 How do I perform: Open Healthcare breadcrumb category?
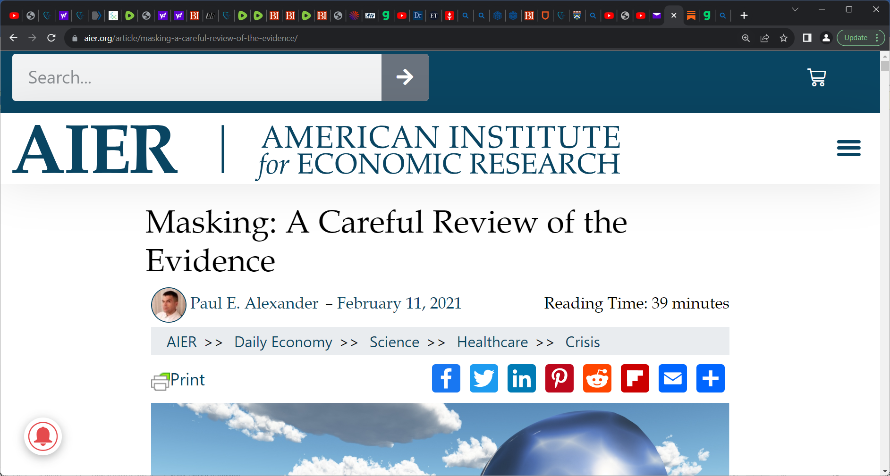tap(492, 342)
